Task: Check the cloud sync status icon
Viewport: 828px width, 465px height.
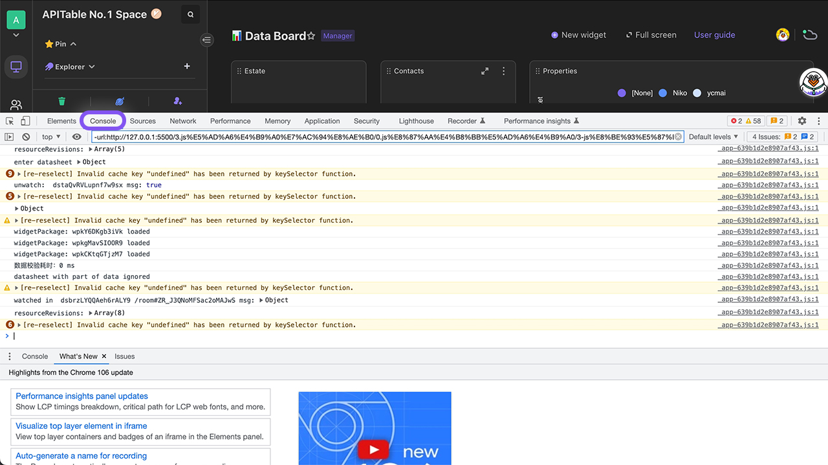Action: (x=810, y=35)
